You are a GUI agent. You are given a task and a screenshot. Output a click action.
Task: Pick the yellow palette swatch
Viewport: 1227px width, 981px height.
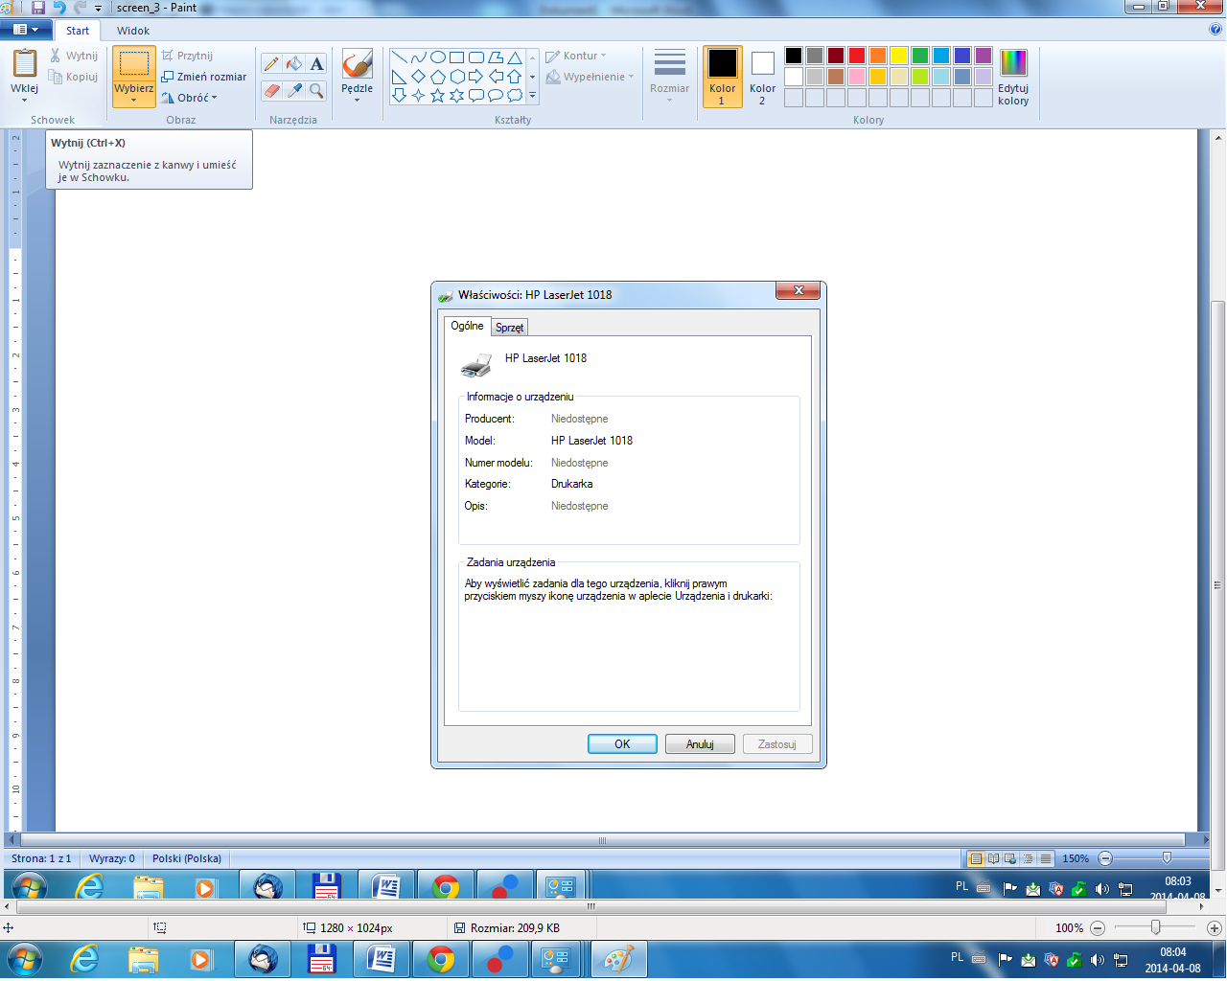pos(899,56)
